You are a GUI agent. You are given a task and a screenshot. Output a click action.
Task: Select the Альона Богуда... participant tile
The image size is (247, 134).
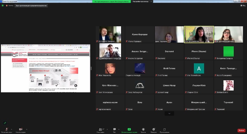click(140, 51)
